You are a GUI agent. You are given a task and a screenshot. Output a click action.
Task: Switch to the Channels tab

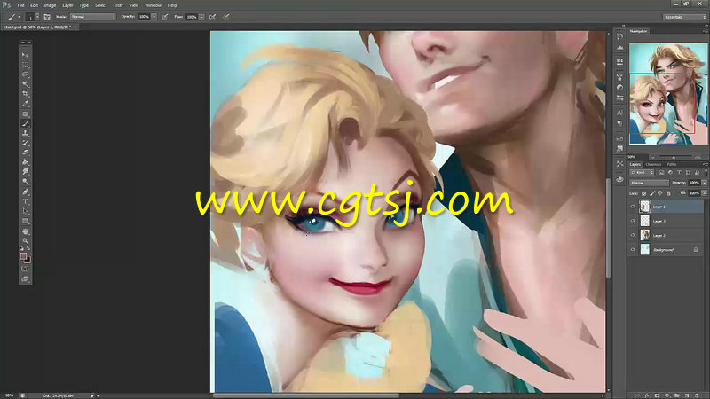(653, 164)
